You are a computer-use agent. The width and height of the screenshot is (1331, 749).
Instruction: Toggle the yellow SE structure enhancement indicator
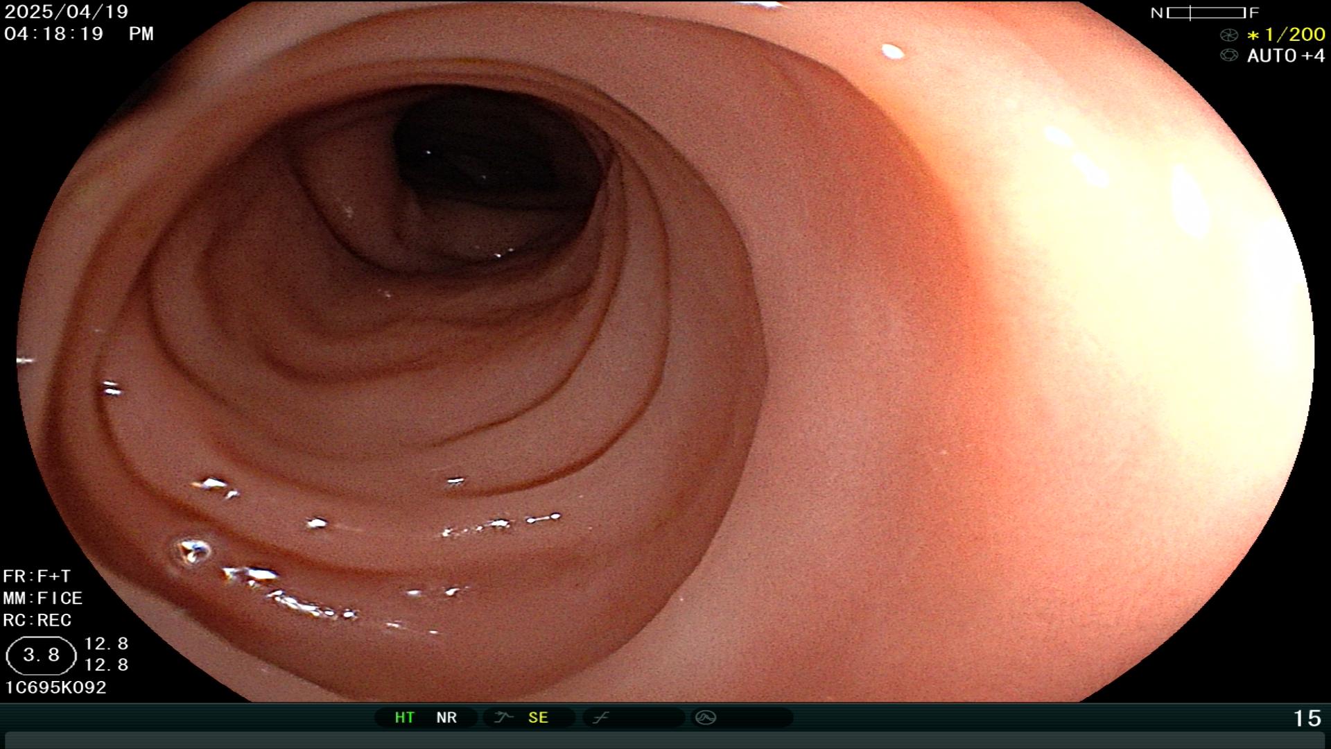[538, 718]
